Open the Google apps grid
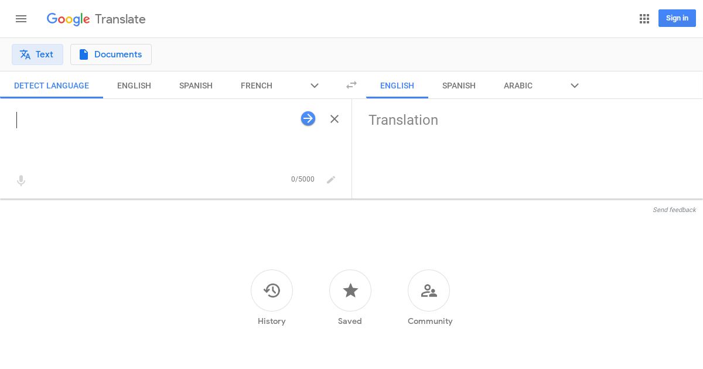This screenshot has width=703, height=369. [644, 19]
